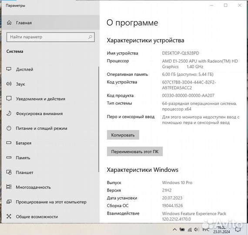This screenshot has height=235, width=248.
Task: Select device name DESKTOP-QL928PD
Action: 181,53
